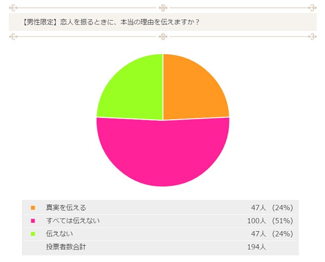Image resolution: width=325 pixels, height=262 pixels.
Task: Select the 伝えない legend label
Action: pyautogui.click(x=60, y=233)
